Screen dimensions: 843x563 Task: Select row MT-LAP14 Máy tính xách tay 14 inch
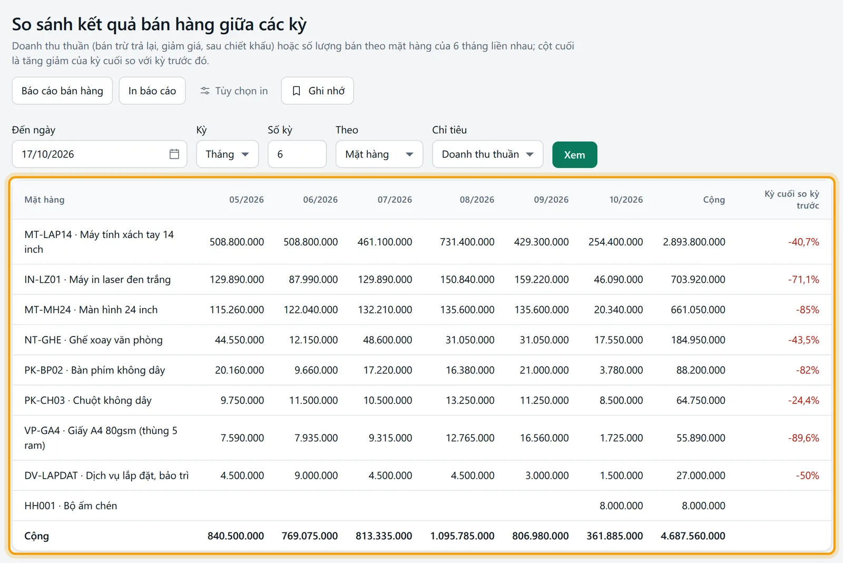pos(422,242)
